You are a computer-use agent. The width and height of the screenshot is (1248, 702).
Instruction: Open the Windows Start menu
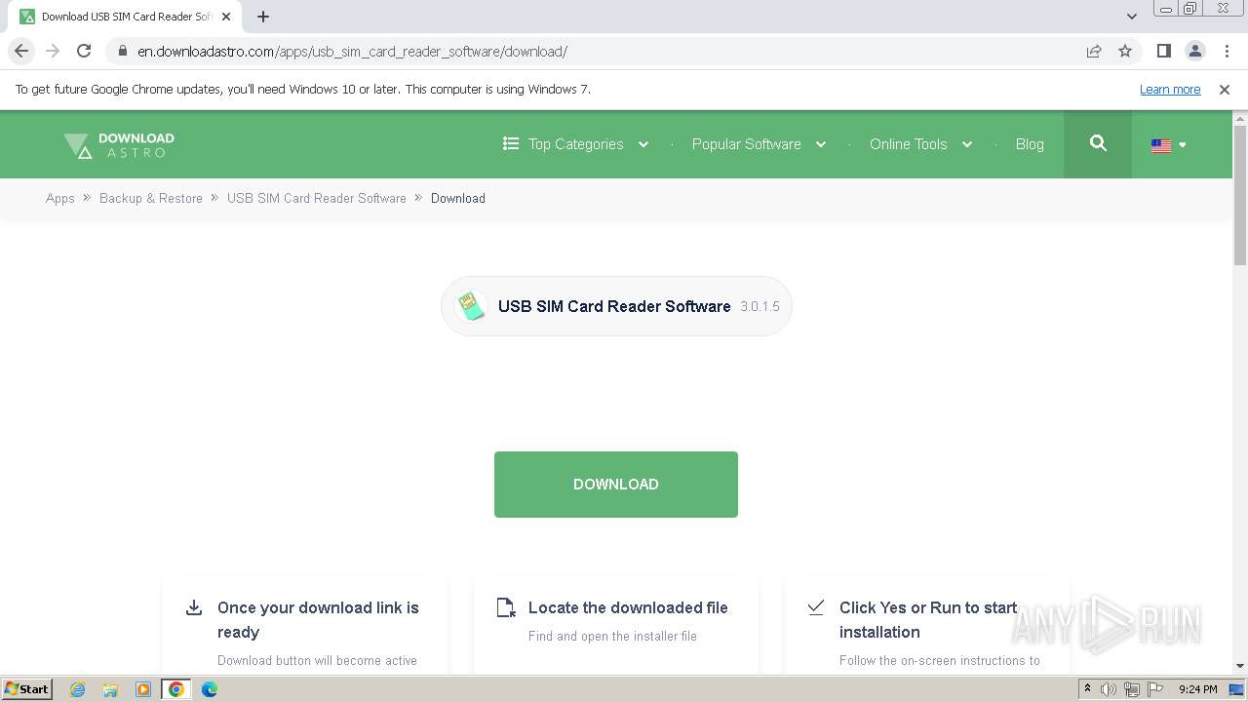click(27, 688)
